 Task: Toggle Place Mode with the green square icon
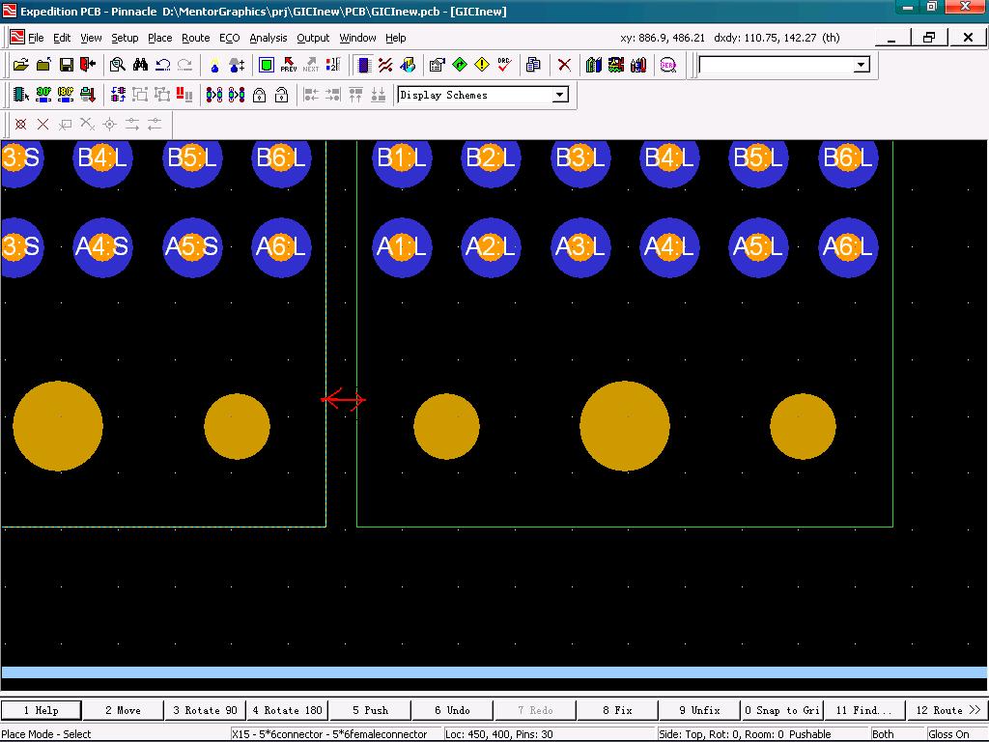coord(266,65)
